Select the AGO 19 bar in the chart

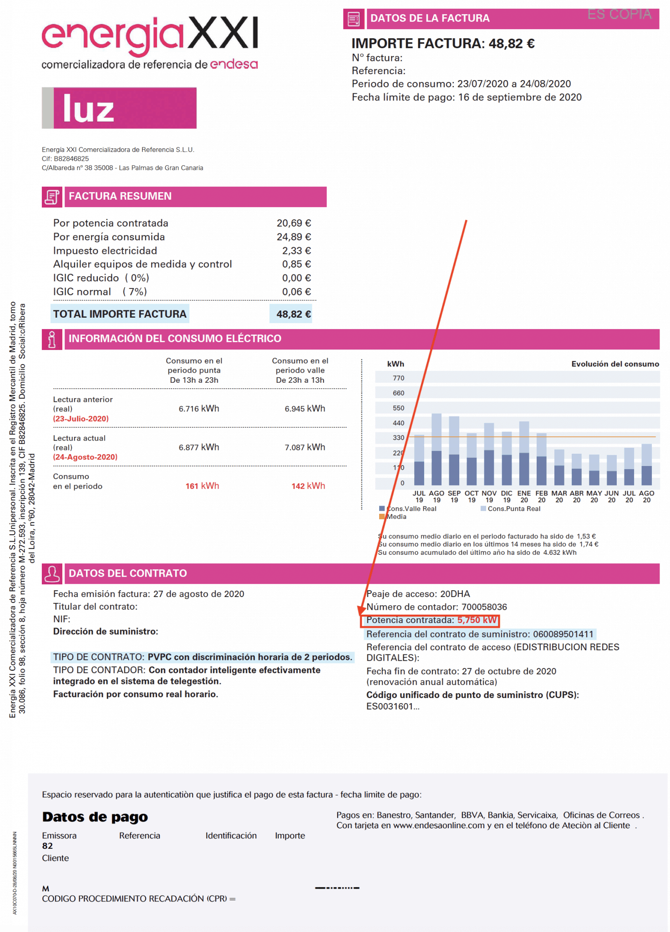(x=437, y=449)
